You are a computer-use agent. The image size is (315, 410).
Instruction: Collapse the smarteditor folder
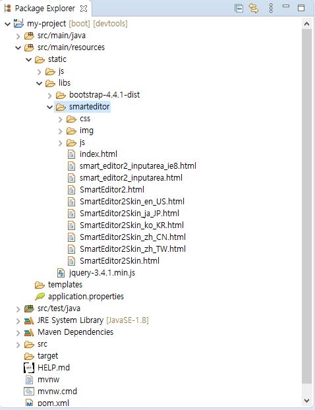click(x=49, y=107)
